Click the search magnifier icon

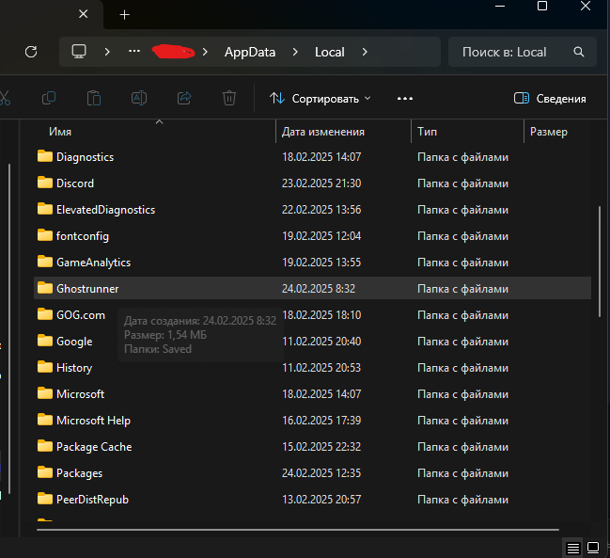click(x=578, y=52)
